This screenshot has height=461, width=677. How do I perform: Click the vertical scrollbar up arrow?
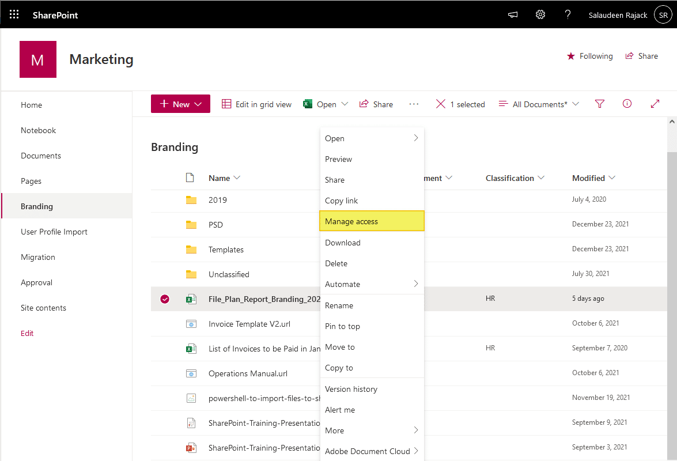pyautogui.click(x=672, y=122)
